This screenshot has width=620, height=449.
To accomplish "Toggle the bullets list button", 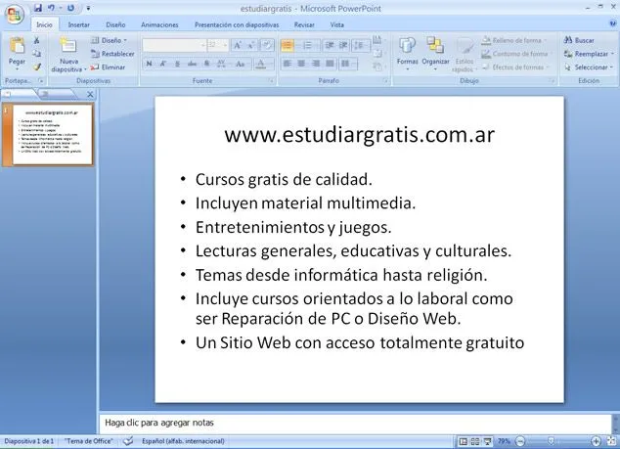I will 288,46.
